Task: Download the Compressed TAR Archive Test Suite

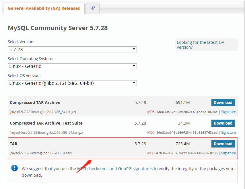Action: point(223,123)
